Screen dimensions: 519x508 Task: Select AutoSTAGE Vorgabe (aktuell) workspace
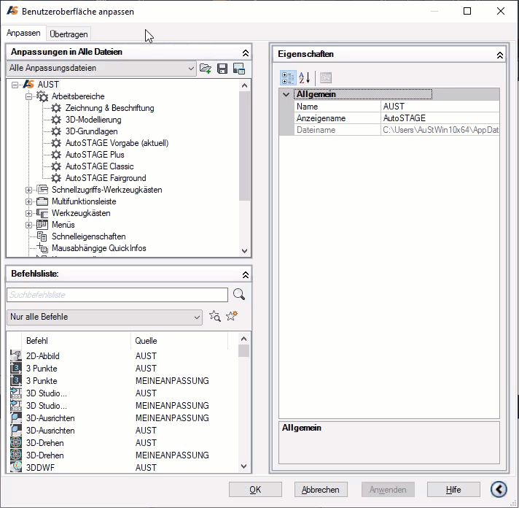[x=117, y=143]
